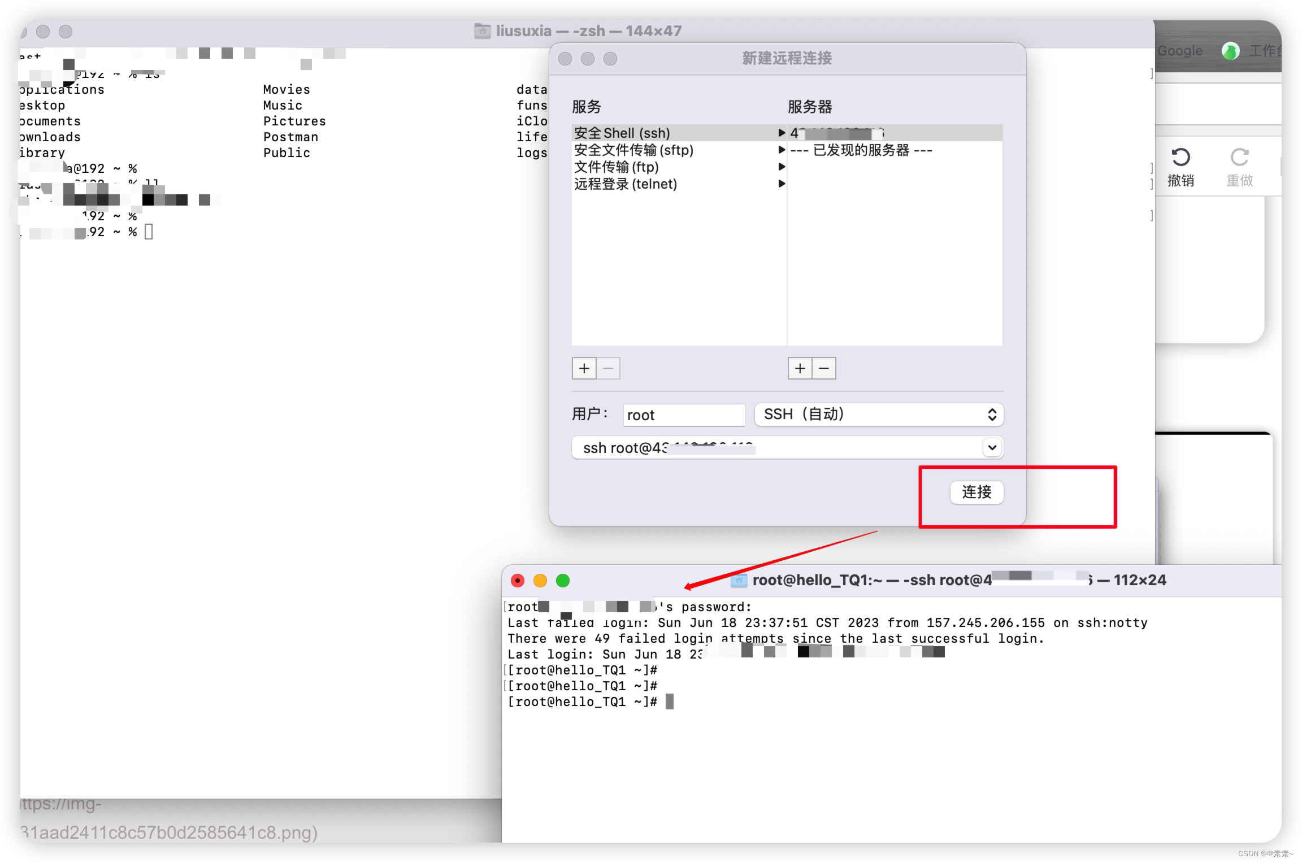Viewport: 1302px width, 863px height.
Task: Click the remove (−) button under 服务 list
Action: pos(609,368)
